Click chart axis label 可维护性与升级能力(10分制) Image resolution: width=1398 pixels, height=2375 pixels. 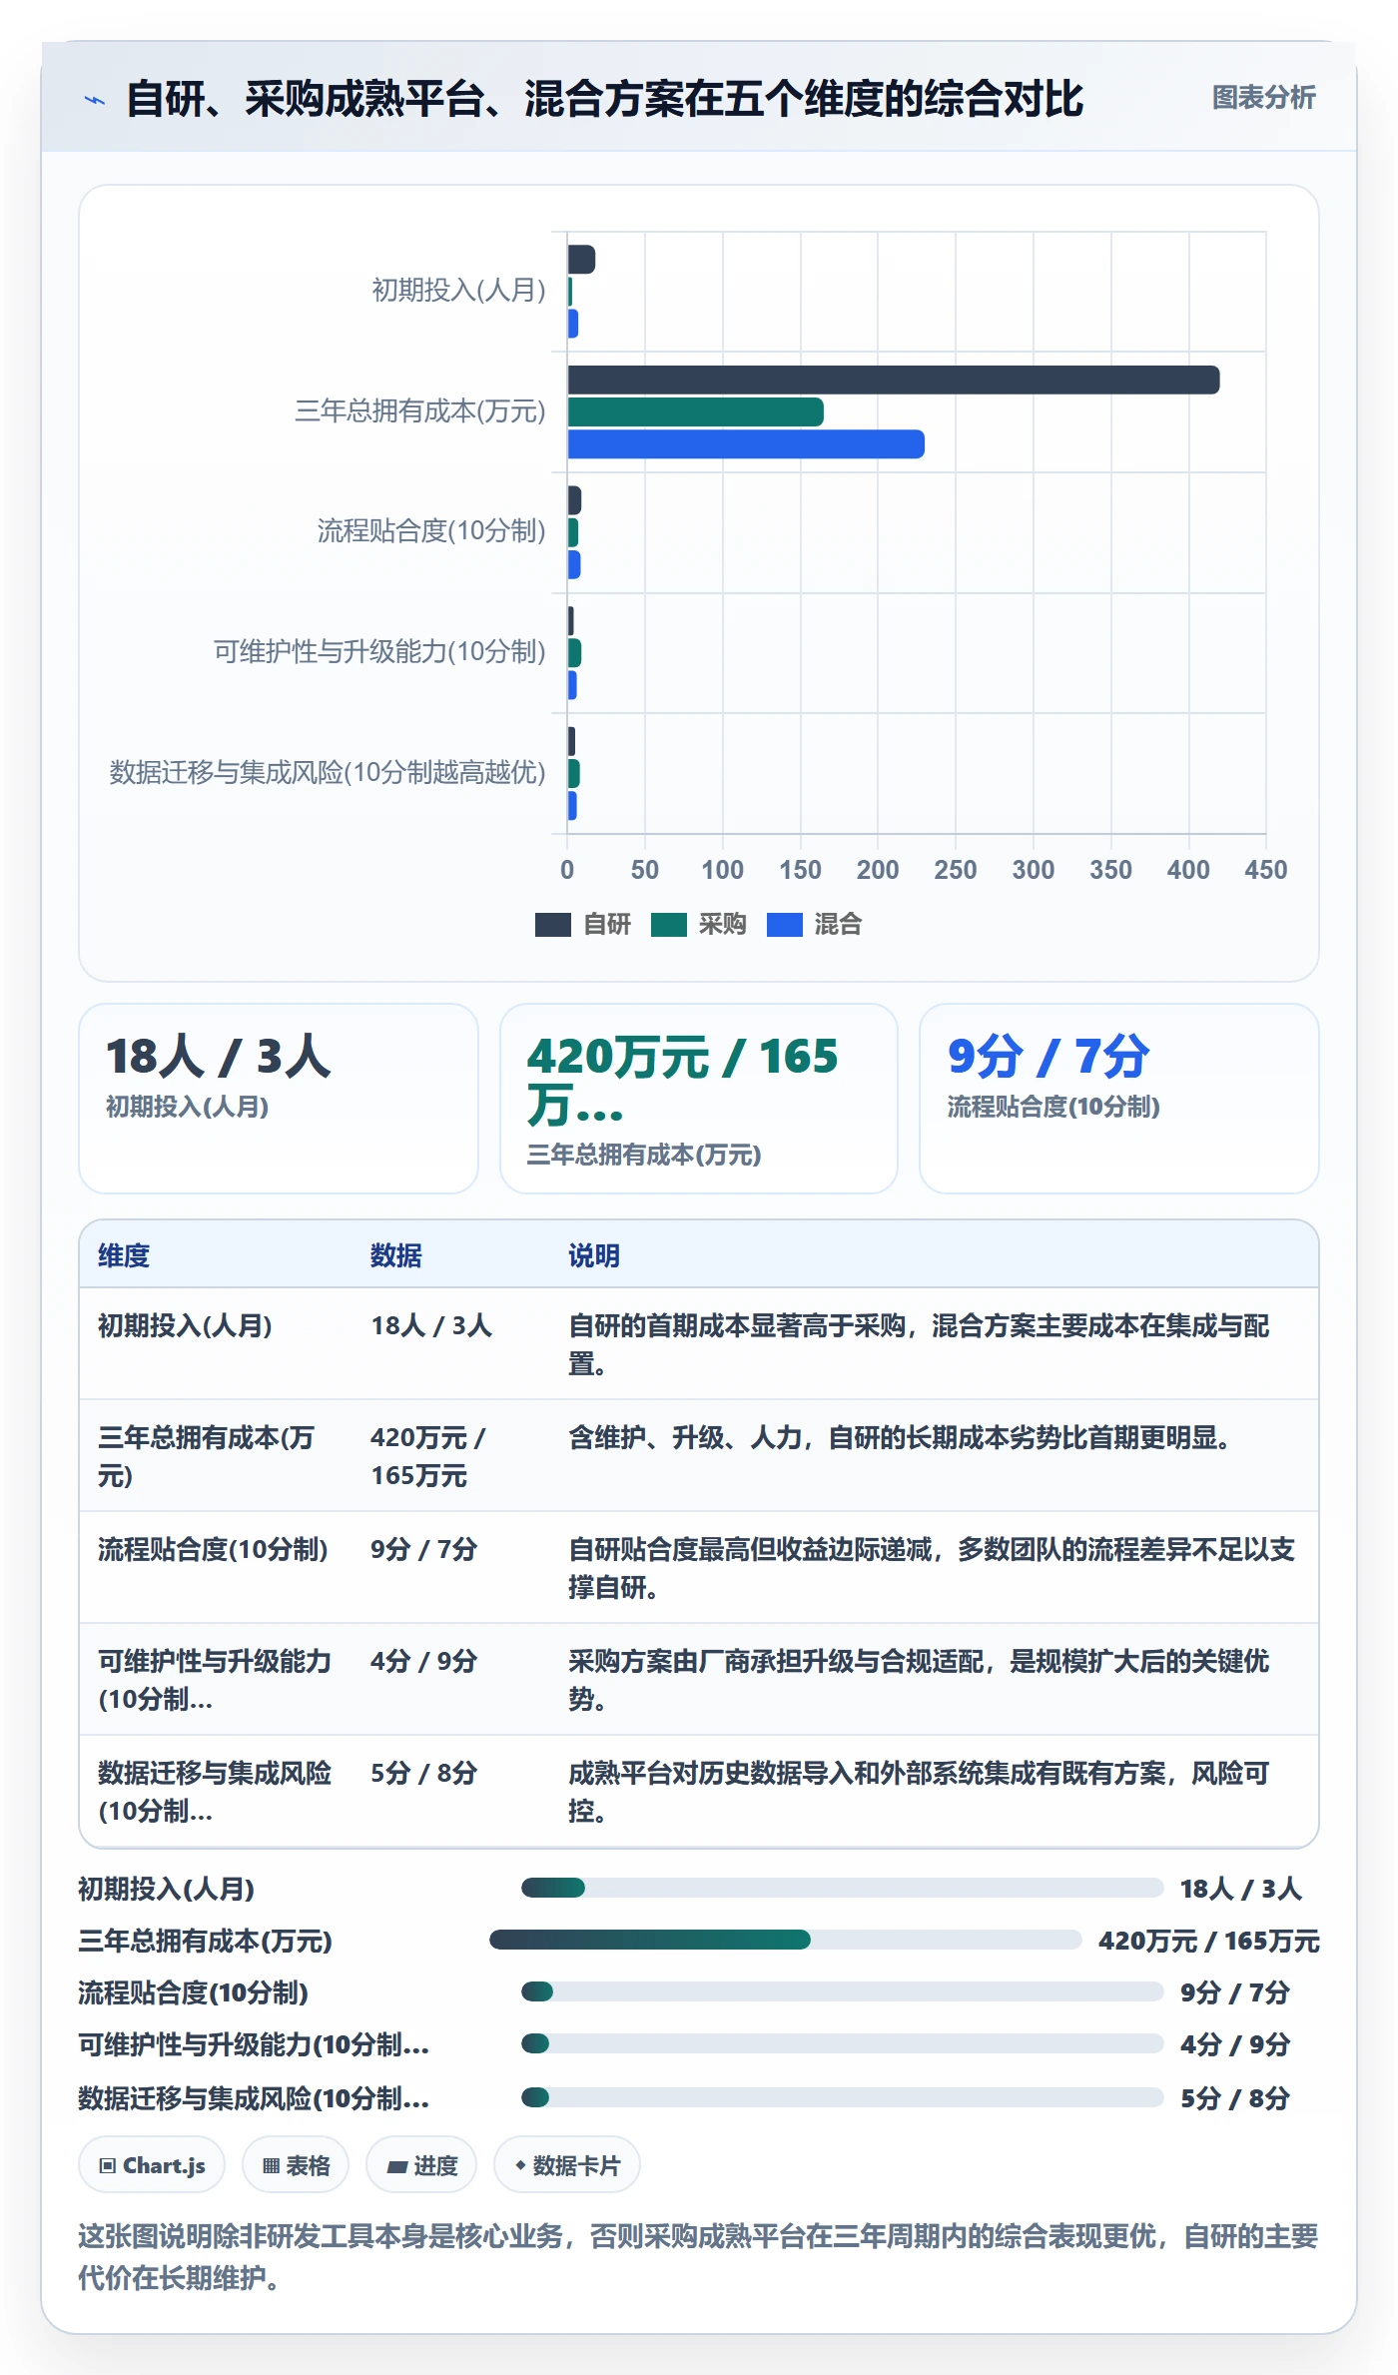pos(379,652)
